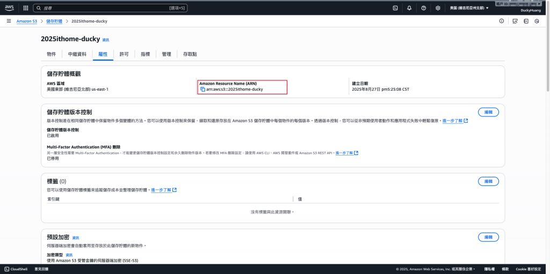
Task: Open the settings gear in top bar
Action: (x=438, y=8)
